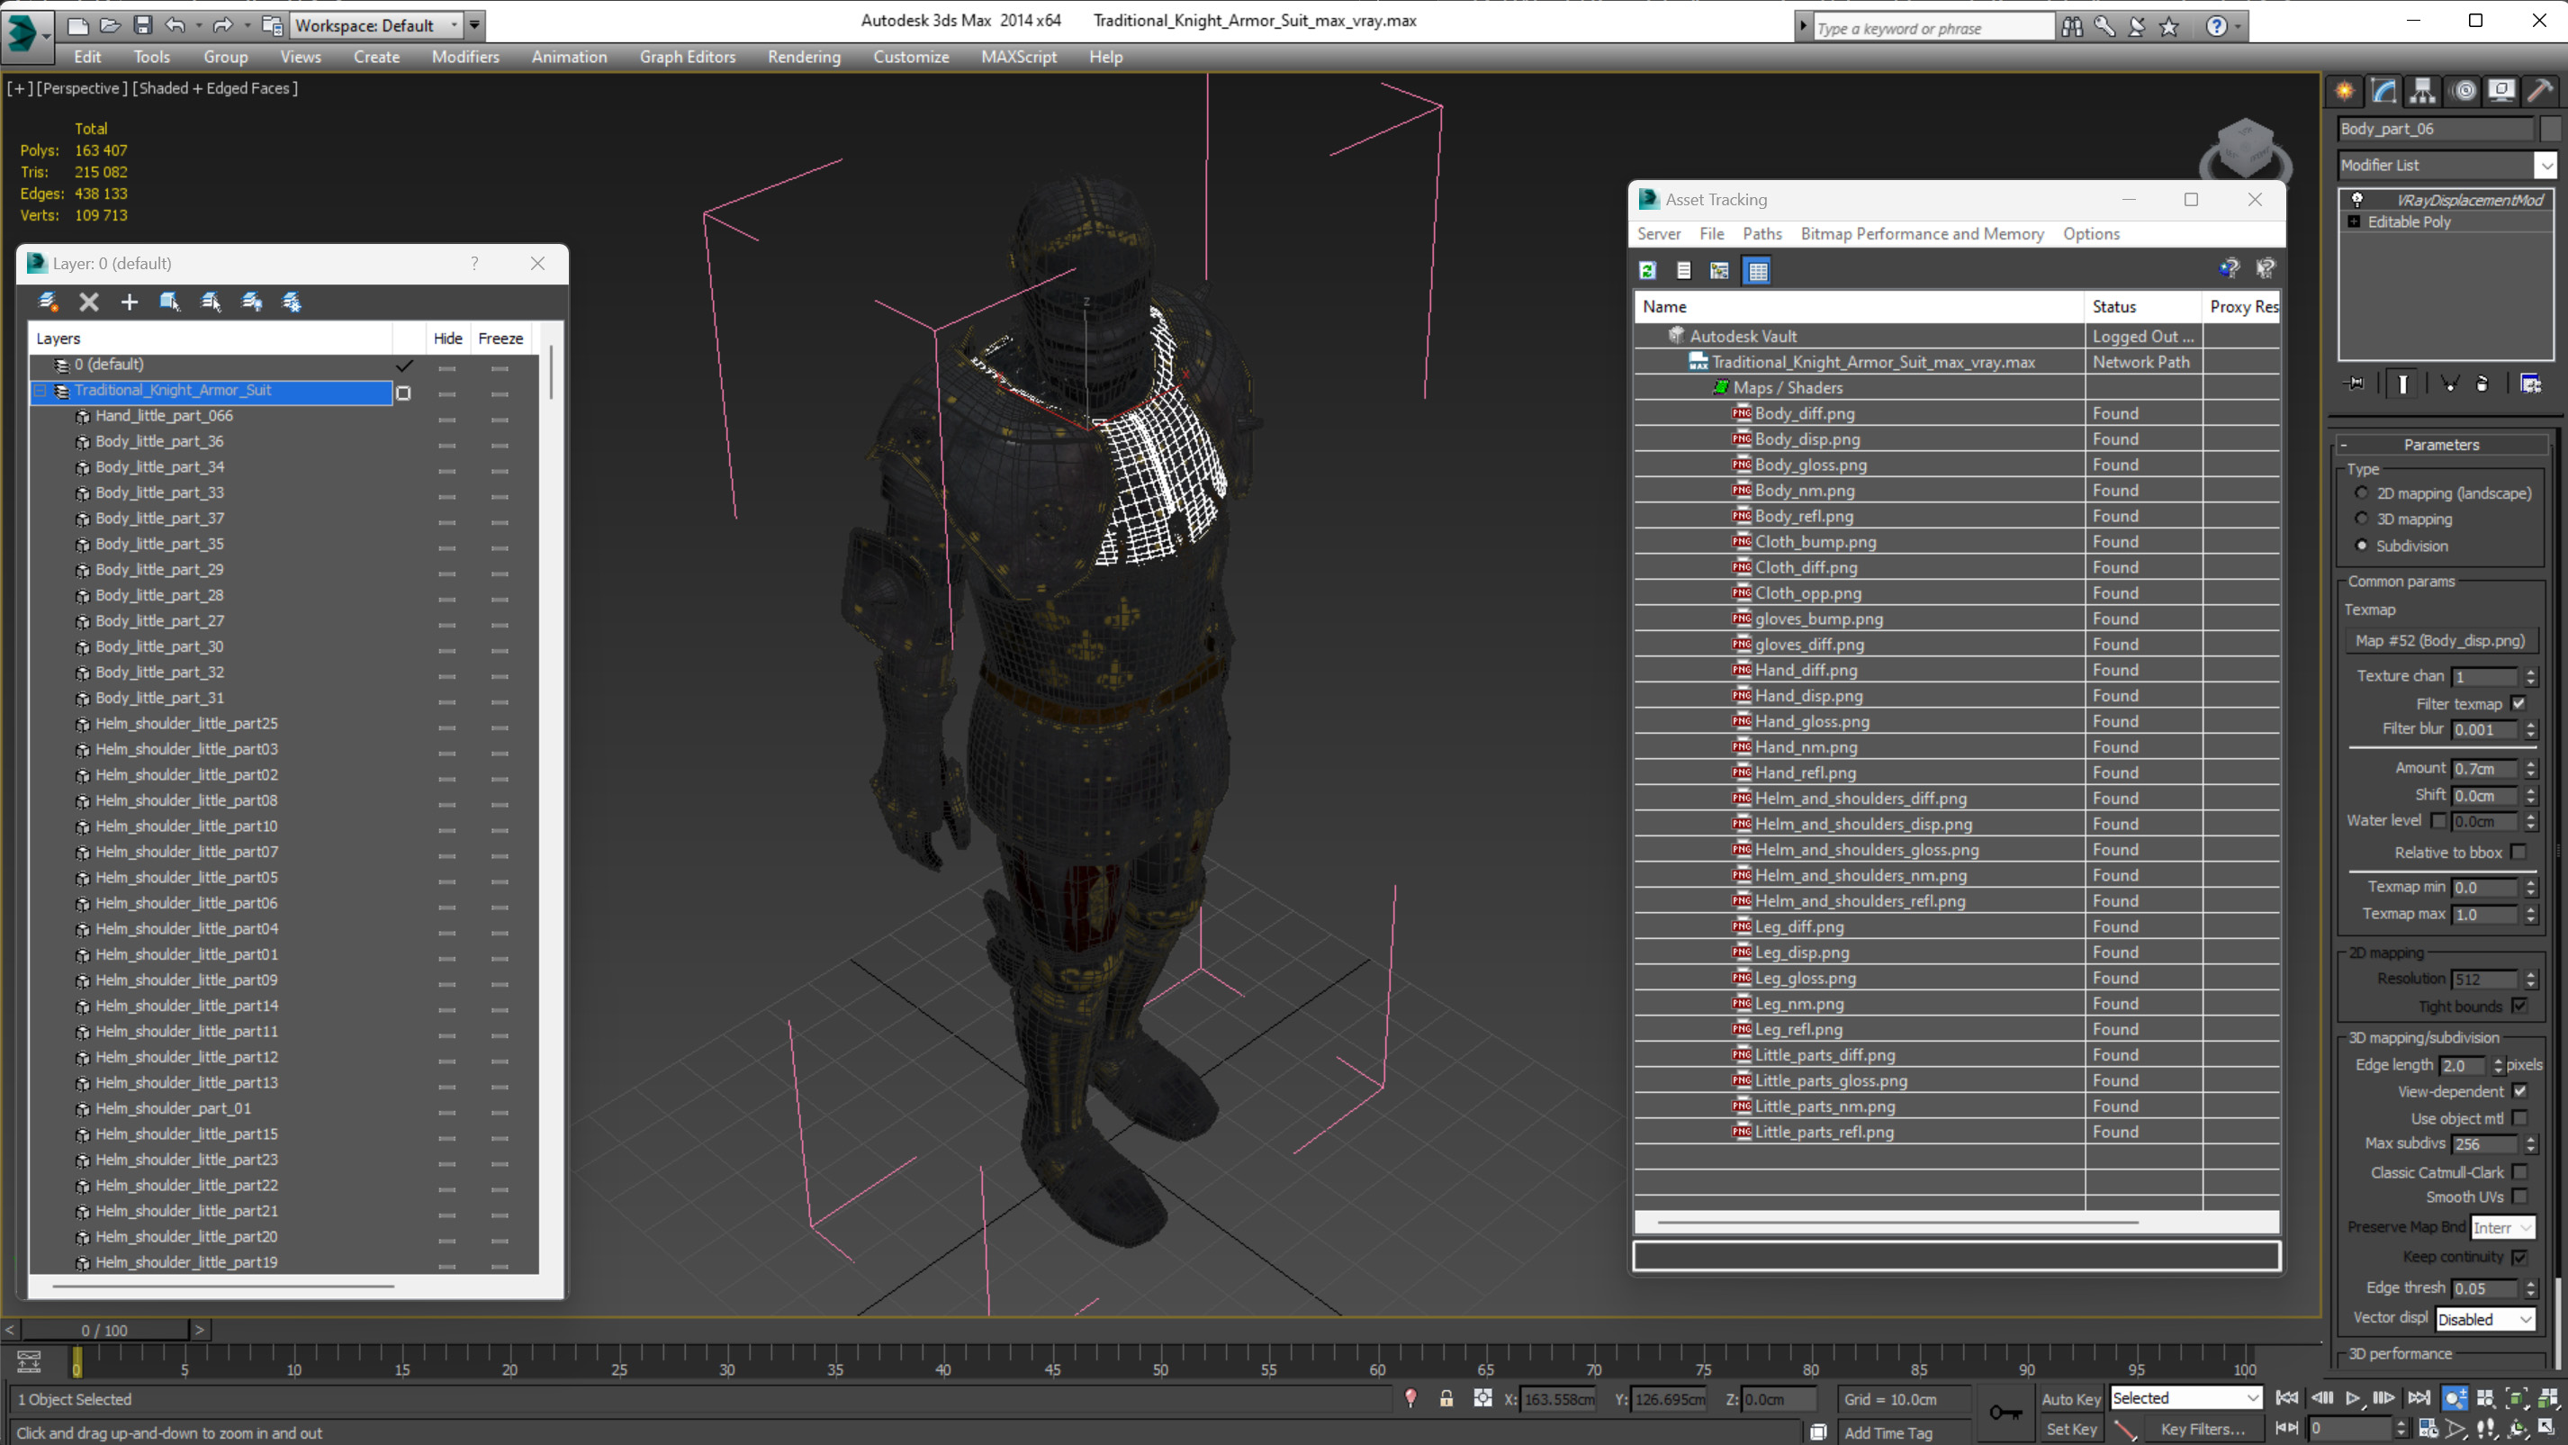Open the Hierarchy command panel tab
Viewport: 2568px width, 1445px height.
(x=2422, y=92)
